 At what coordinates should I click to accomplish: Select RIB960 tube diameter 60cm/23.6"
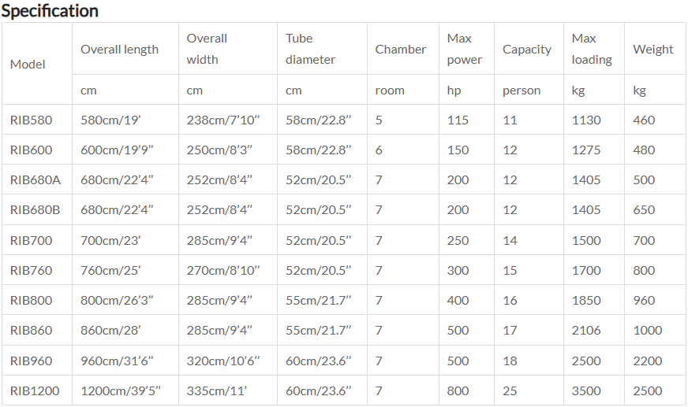pyautogui.click(x=319, y=361)
